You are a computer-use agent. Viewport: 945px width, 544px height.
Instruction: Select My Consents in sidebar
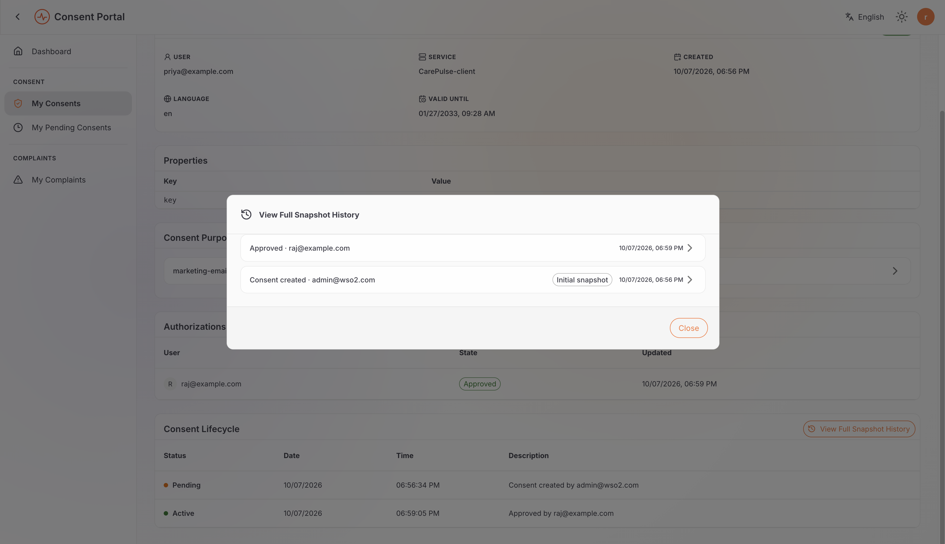(68, 103)
